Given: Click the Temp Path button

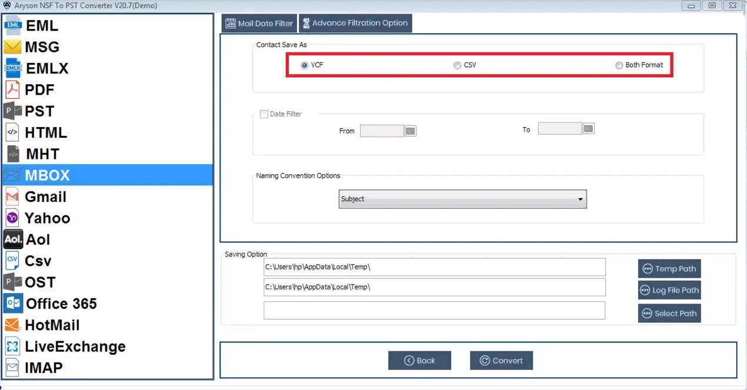Looking at the screenshot, I should pos(669,269).
